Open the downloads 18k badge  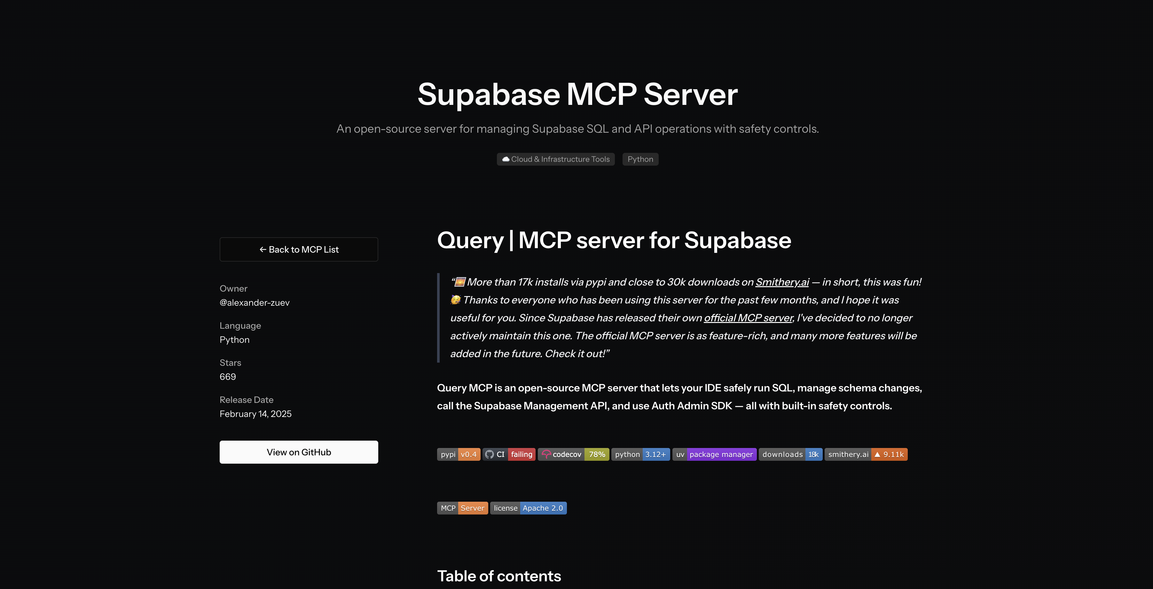[x=790, y=454]
